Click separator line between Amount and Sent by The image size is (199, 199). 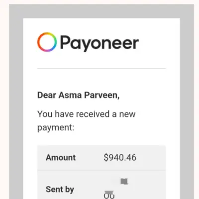coord(101,170)
